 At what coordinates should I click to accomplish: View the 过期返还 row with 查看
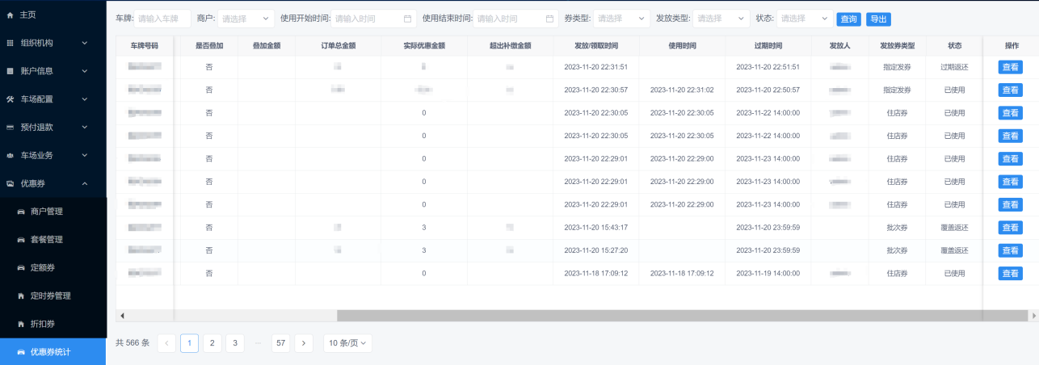1010,67
